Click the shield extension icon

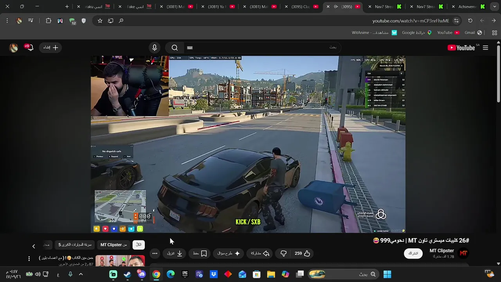(83, 21)
